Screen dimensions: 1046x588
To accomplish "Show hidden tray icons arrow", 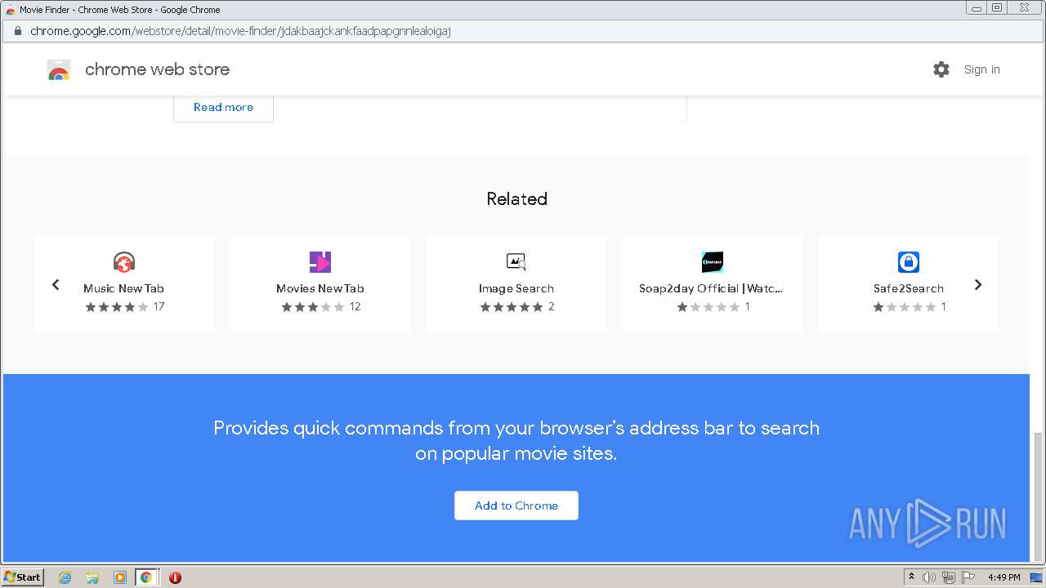I will pos(911,577).
